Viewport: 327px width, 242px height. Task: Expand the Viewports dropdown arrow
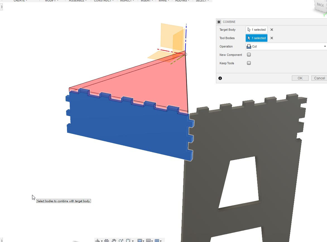[161, 241]
